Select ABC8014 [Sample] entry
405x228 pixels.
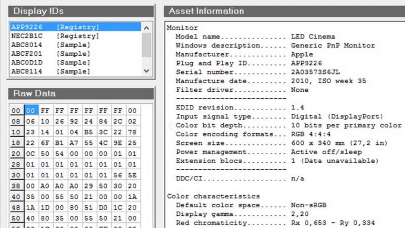point(75,45)
